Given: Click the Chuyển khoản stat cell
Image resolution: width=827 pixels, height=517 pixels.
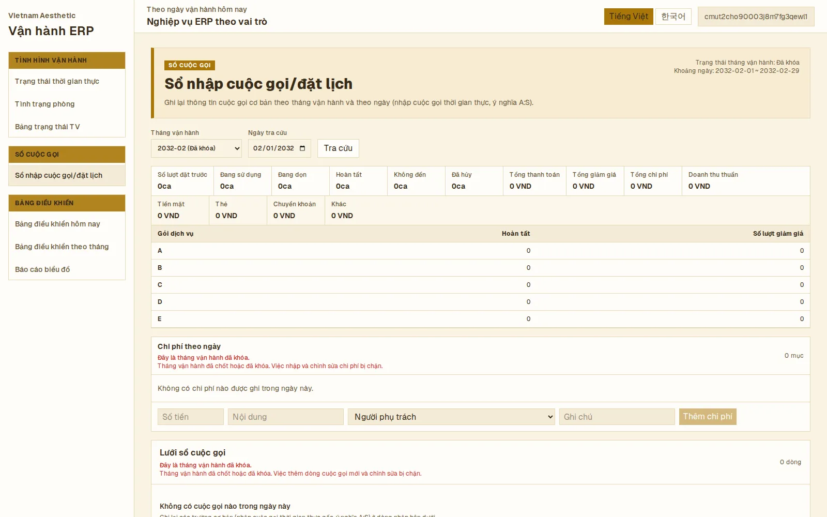Looking at the screenshot, I should (x=296, y=210).
